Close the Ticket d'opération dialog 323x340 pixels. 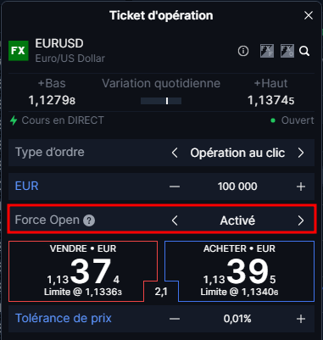tap(309, 15)
